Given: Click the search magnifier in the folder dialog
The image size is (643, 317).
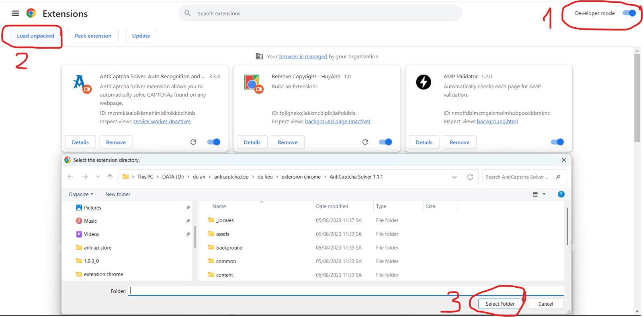Looking at the screenshot, I should coord(558,177).
